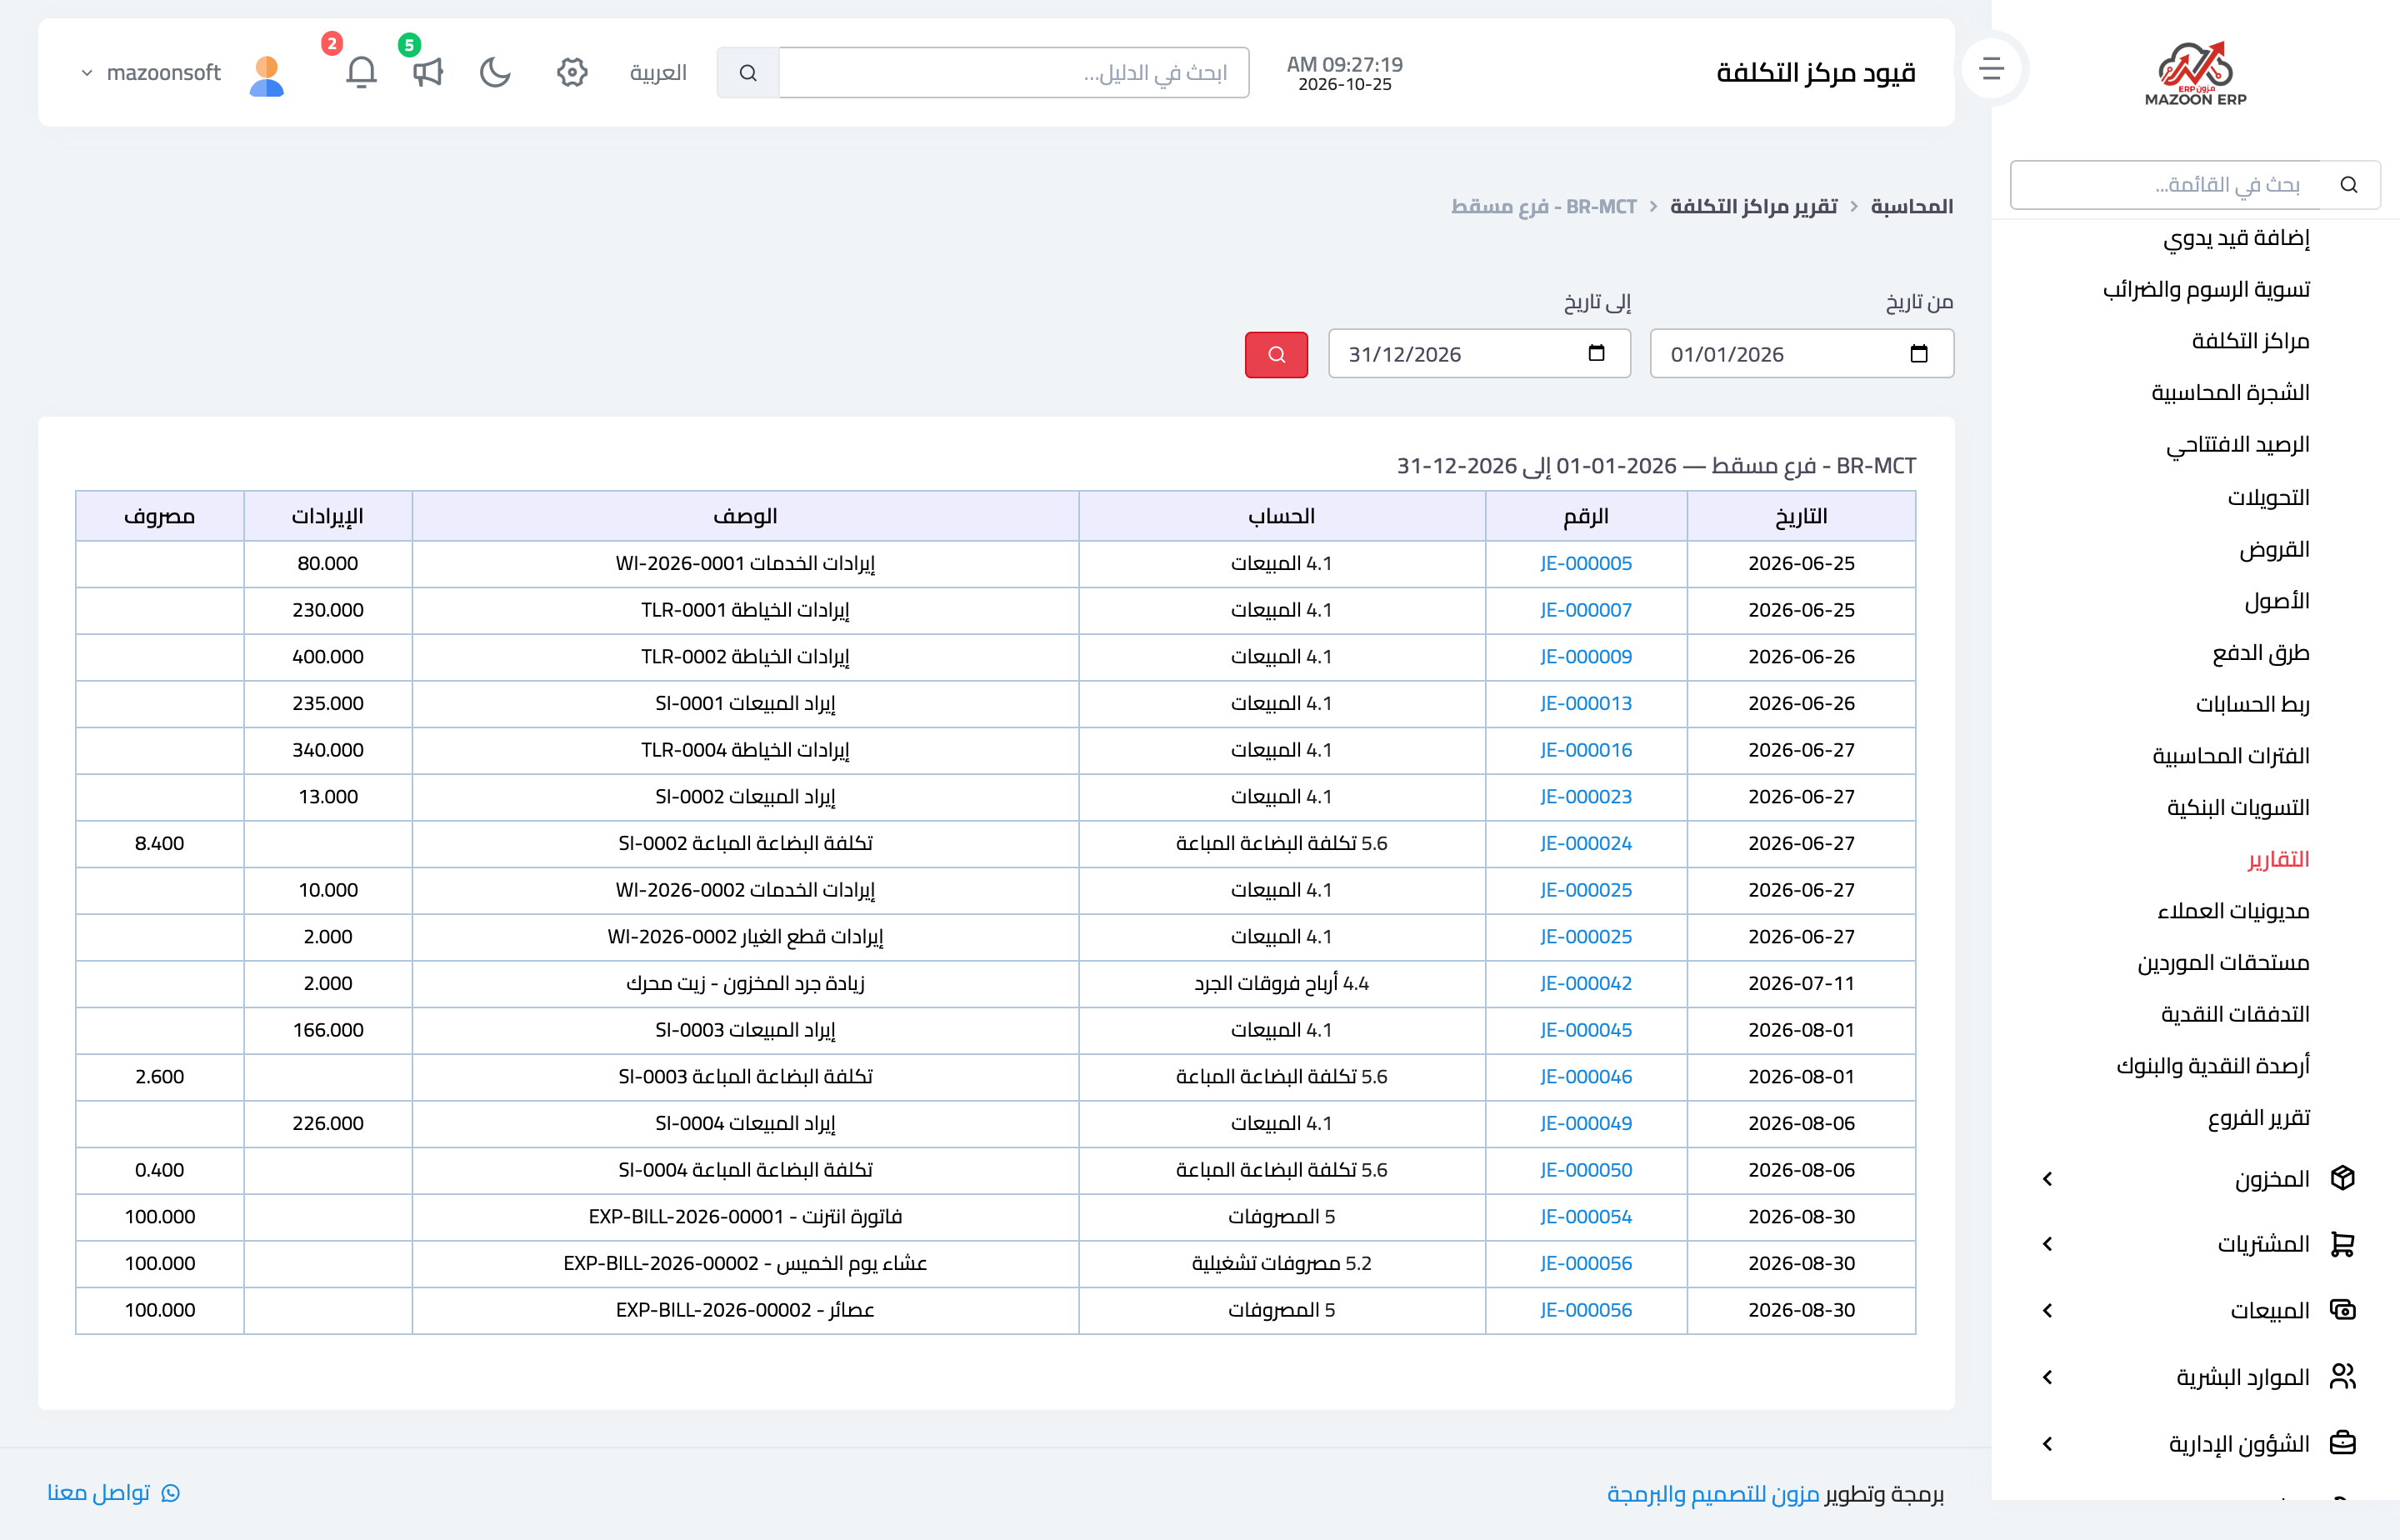
Task: Open the notifications bell icon
Action: point(361,72)
